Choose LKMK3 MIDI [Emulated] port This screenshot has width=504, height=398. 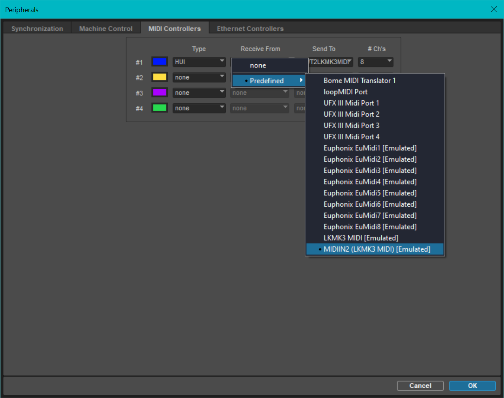[x=361, y=238]
